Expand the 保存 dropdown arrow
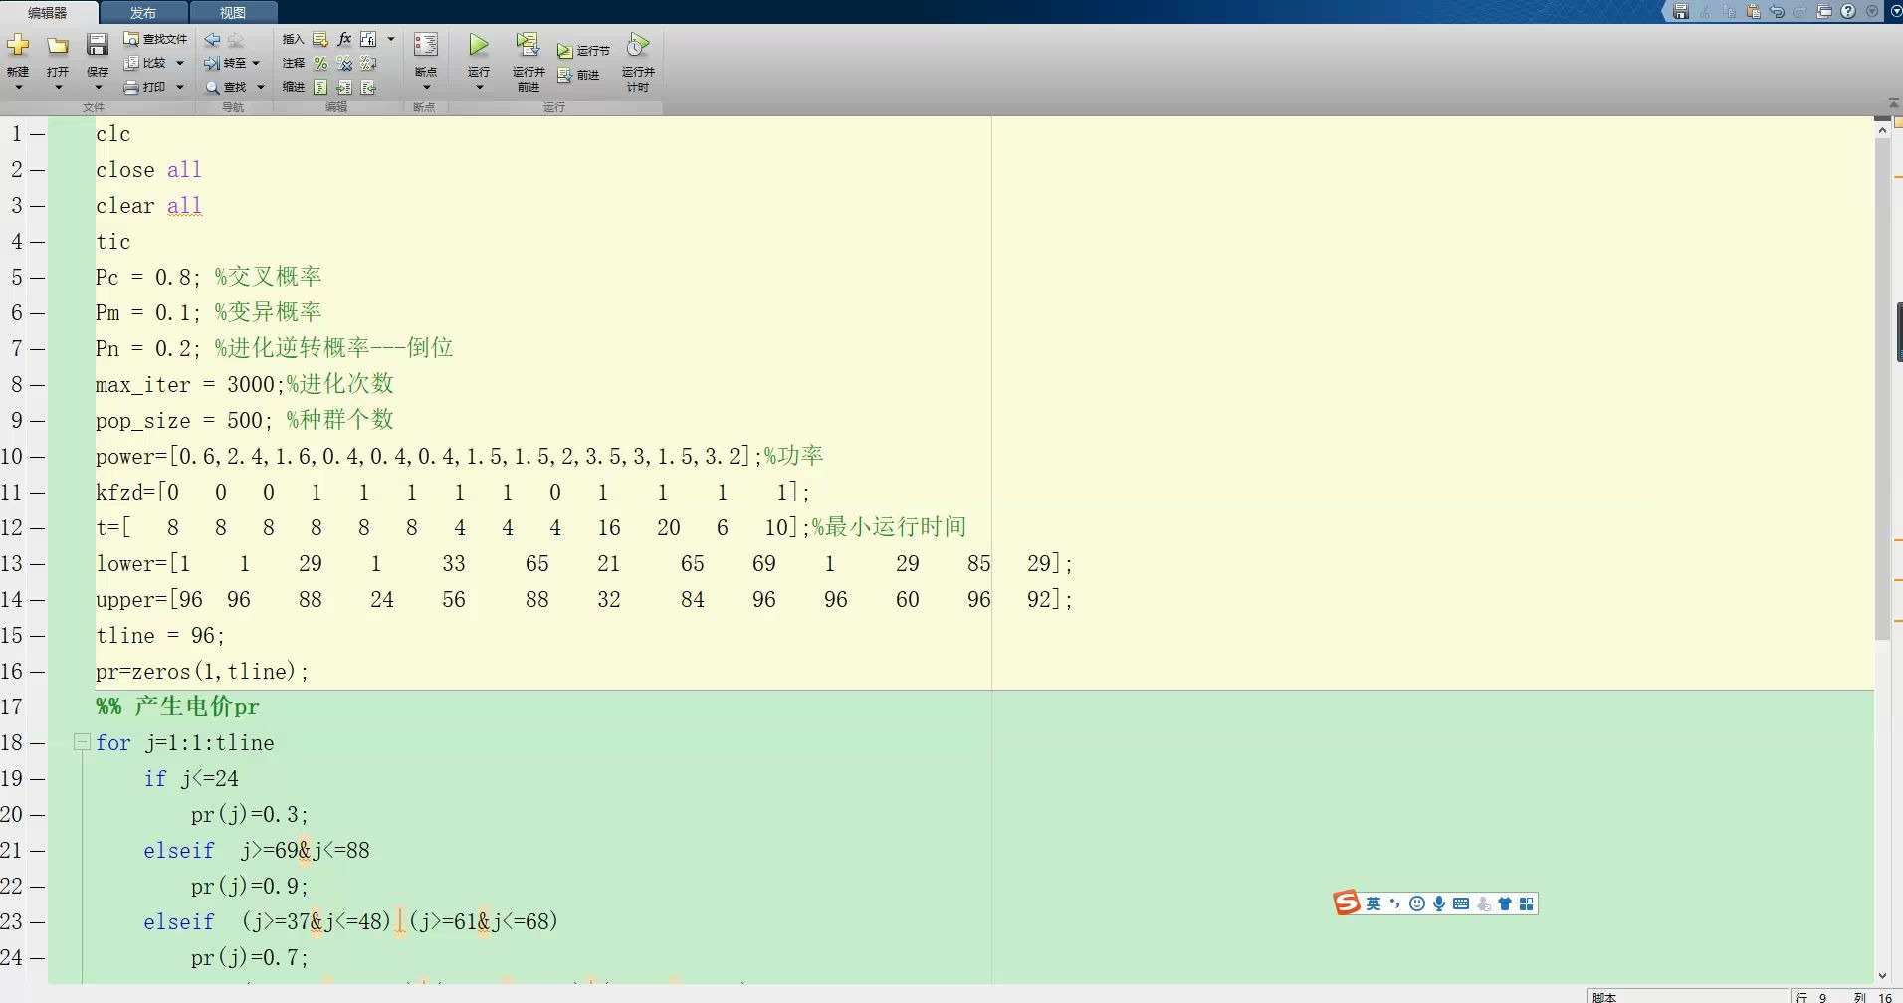 tap(97, 88)
